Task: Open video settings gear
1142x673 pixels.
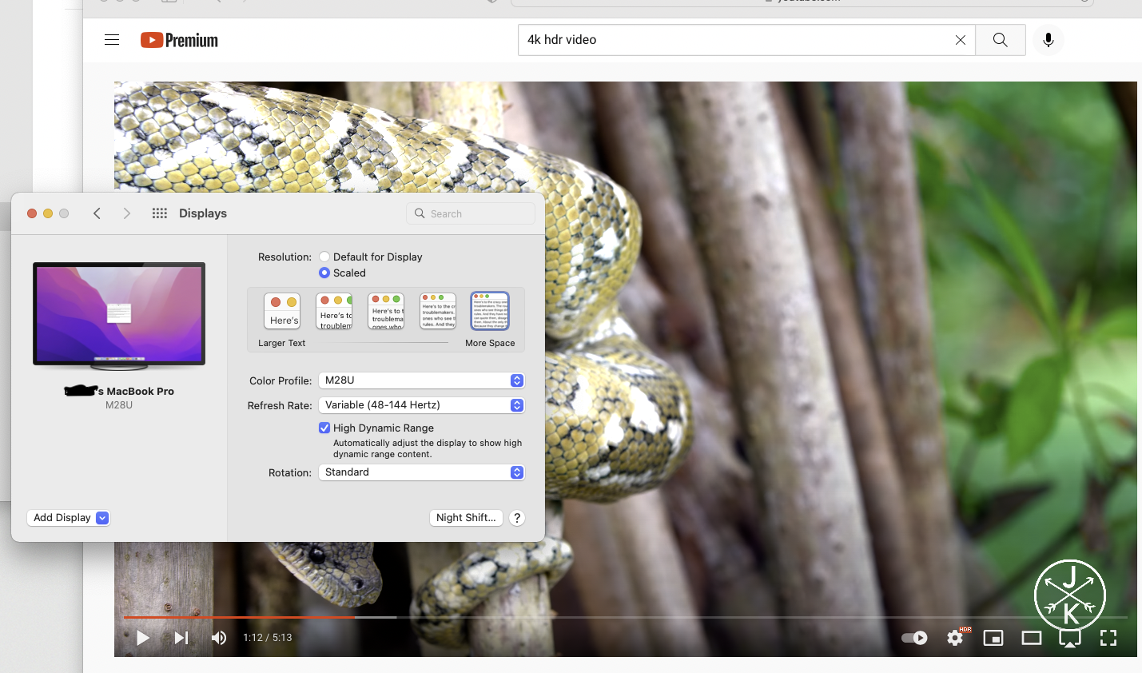Action: (955, 638)
